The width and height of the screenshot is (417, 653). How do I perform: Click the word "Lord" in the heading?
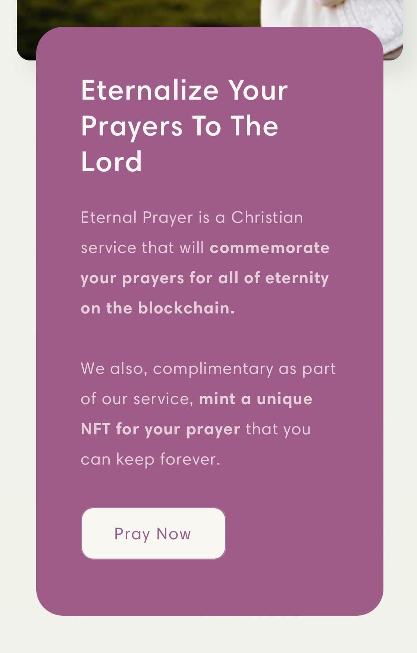coord(111,162)
